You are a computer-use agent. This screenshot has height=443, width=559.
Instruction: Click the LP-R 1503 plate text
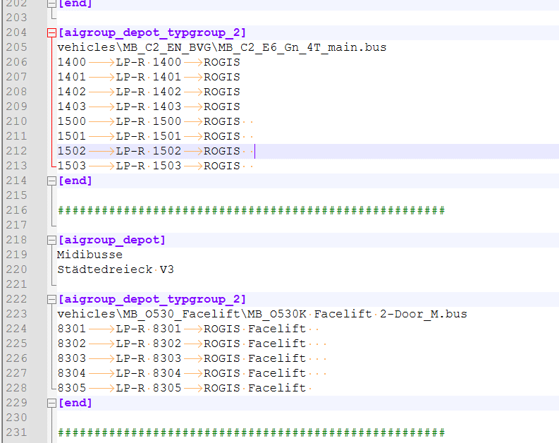(148, 166)
